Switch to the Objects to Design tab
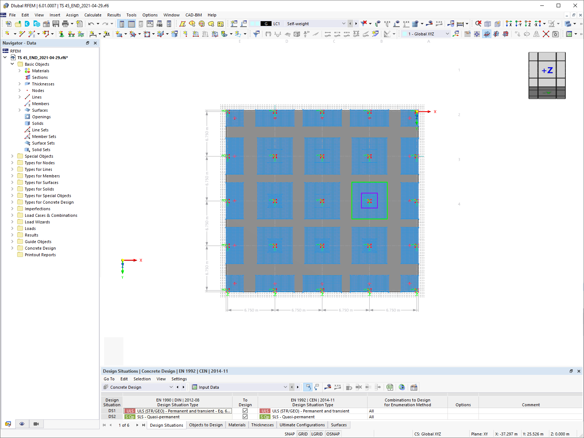This screenshot has width=584, height=438. 206,425
